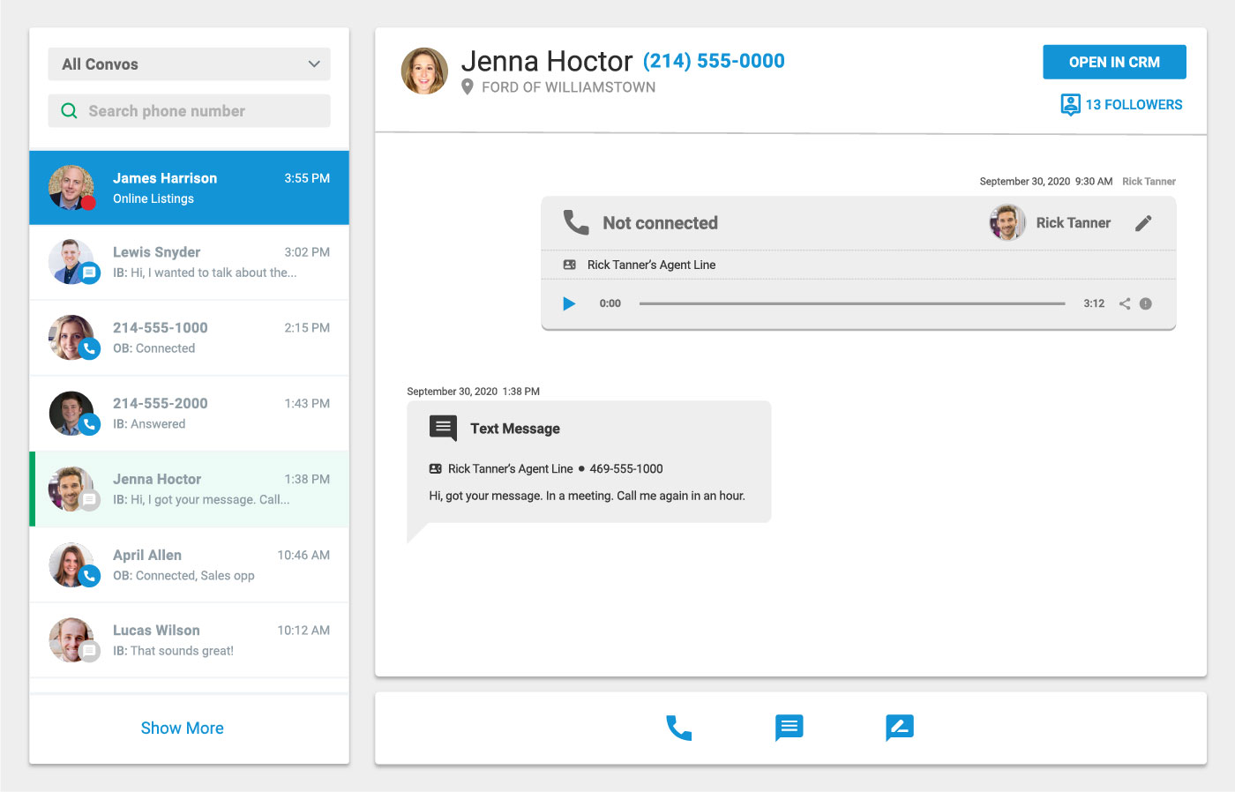This screenshot has width=1235, height=792.
Task: Click Jenna Hoctor header profile photo
Action: (424, 71)
